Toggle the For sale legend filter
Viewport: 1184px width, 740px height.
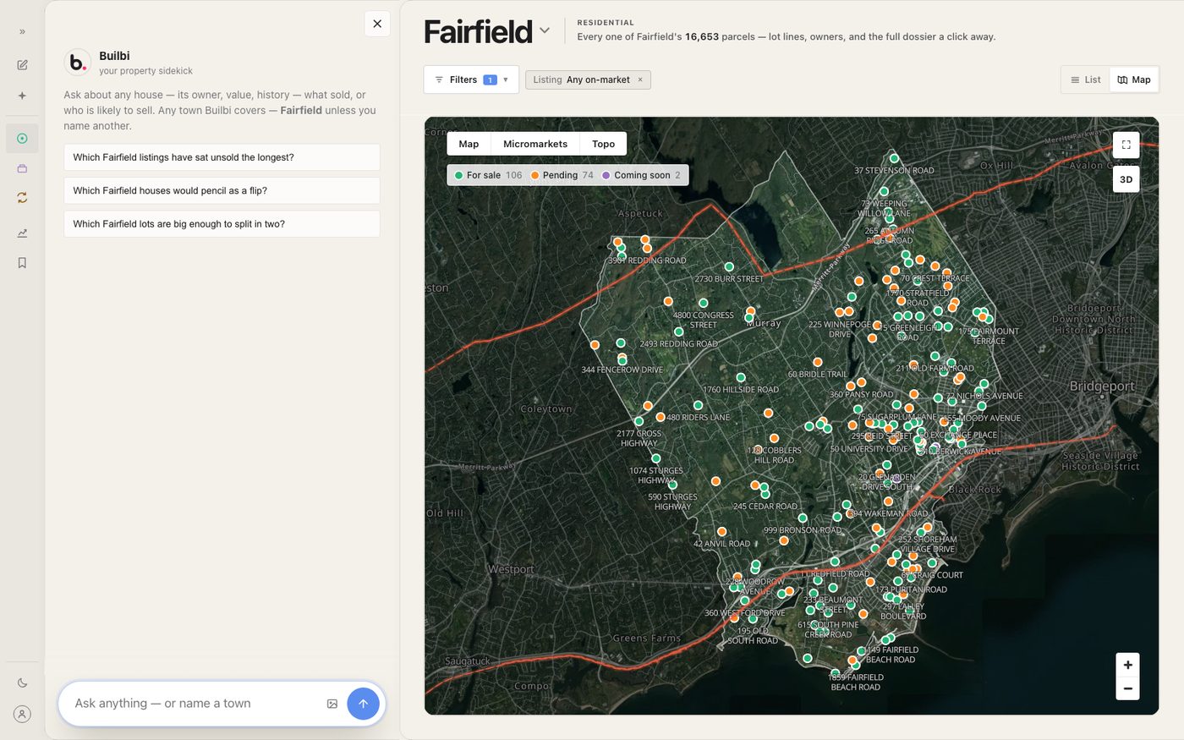tap(488, 175)
